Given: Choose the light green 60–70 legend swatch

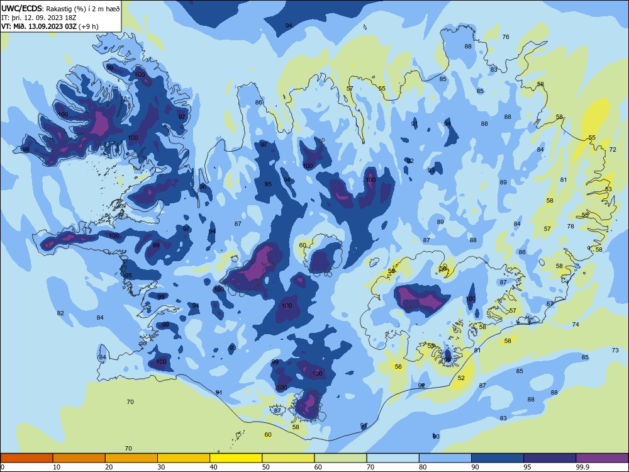Looking at the screenshot, I should tap(340, 458).
